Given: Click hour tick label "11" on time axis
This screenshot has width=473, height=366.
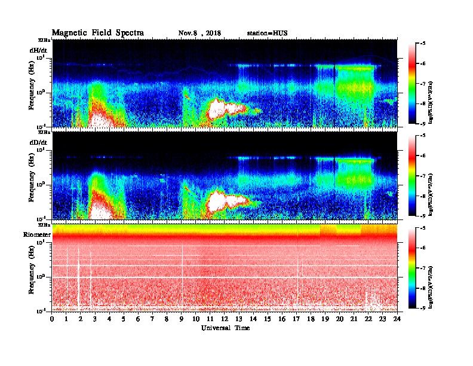Looking at the screenshot, I should [210, 319].
